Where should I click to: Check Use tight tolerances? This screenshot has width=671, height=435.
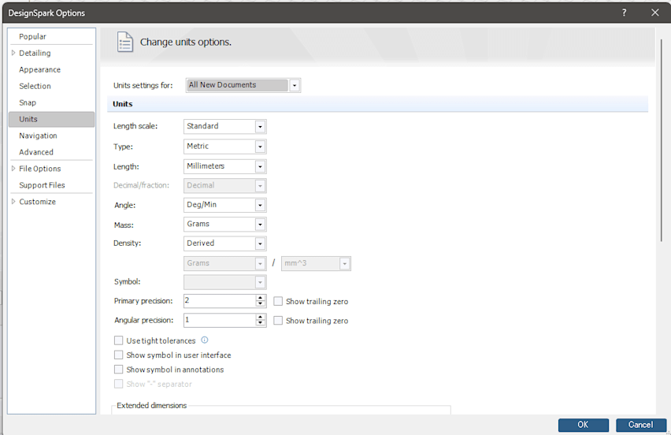[119, 340]
